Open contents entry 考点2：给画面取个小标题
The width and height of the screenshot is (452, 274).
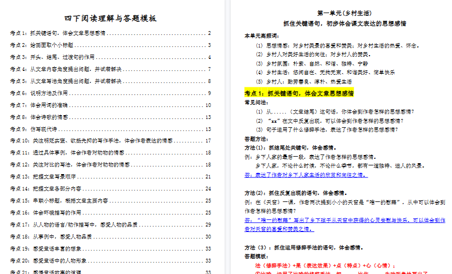point(110,45)
